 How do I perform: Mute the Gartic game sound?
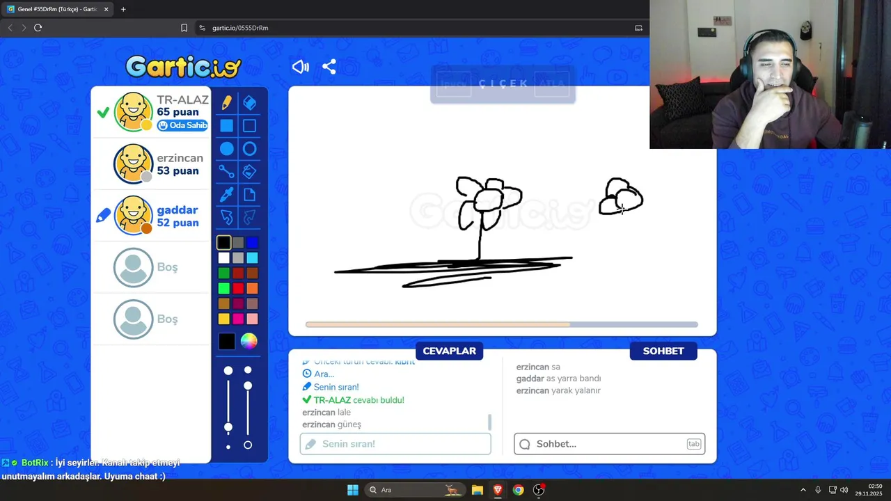(300, 67)
